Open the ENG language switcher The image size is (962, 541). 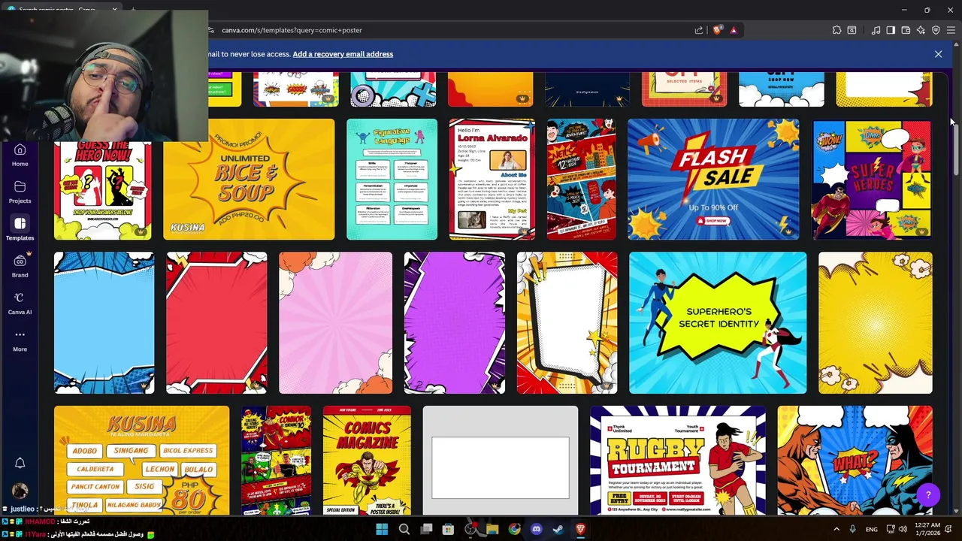(x=872, y=529)
